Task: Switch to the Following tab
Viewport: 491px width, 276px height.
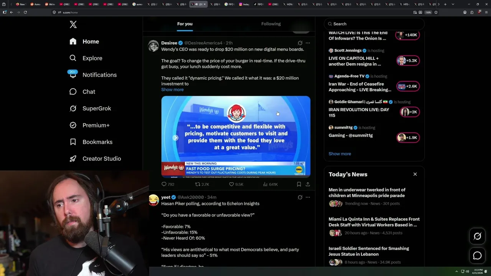Action: pos(271,24)
